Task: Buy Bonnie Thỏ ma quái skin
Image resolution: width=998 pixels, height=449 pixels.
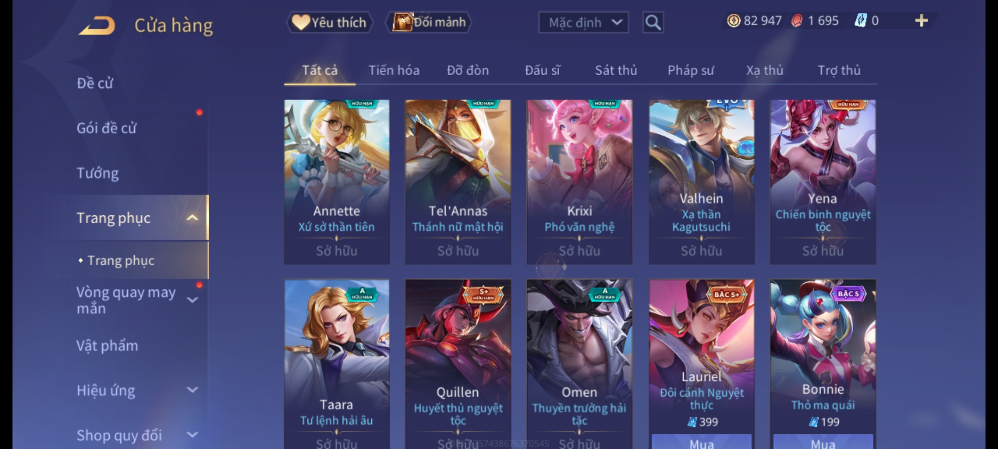Action: 823,442
